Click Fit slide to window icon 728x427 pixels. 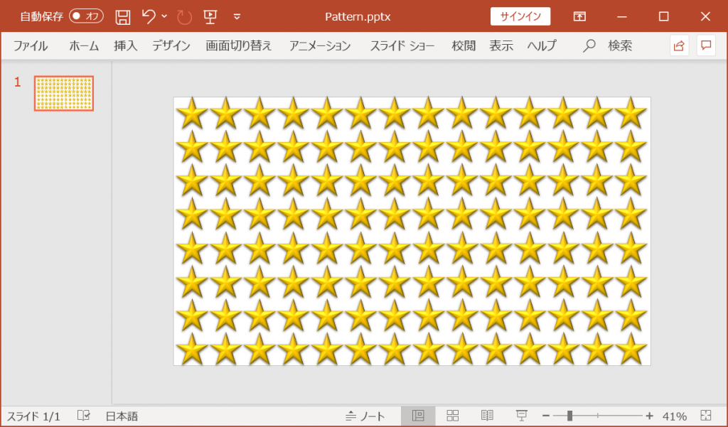coord(706,416)
